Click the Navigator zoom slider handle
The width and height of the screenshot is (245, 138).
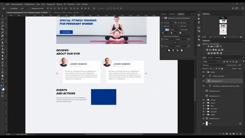point(225,37)
